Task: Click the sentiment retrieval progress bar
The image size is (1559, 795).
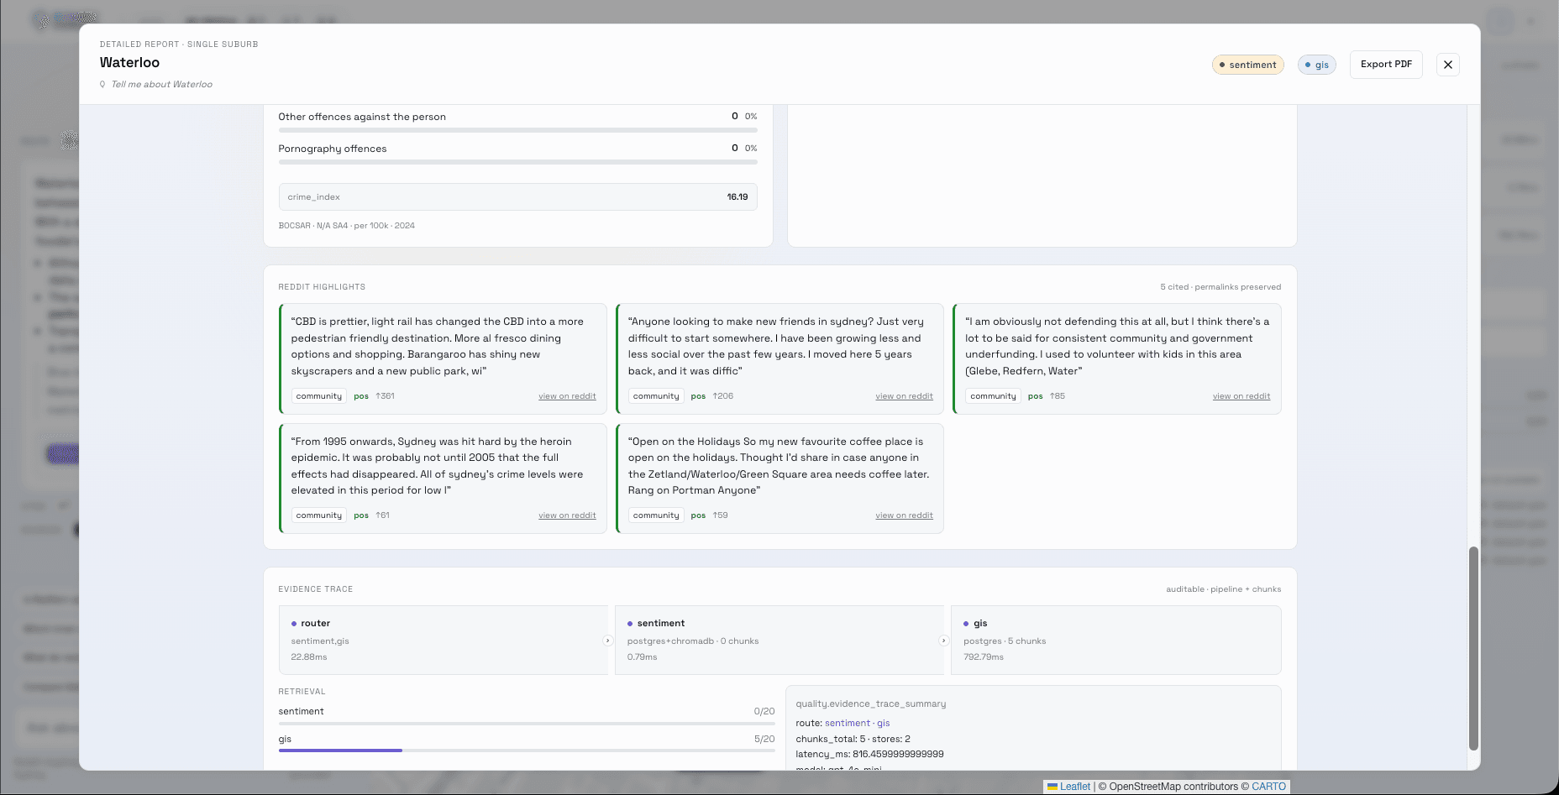Action: 527,723
